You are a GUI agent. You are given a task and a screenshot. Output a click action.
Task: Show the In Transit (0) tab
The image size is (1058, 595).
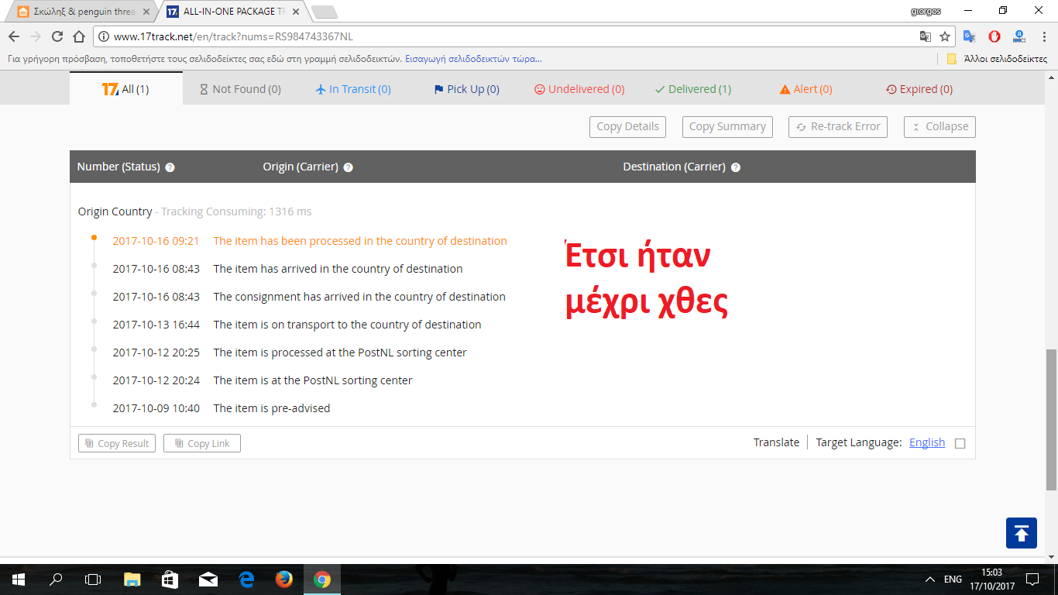tap(353, 89)
